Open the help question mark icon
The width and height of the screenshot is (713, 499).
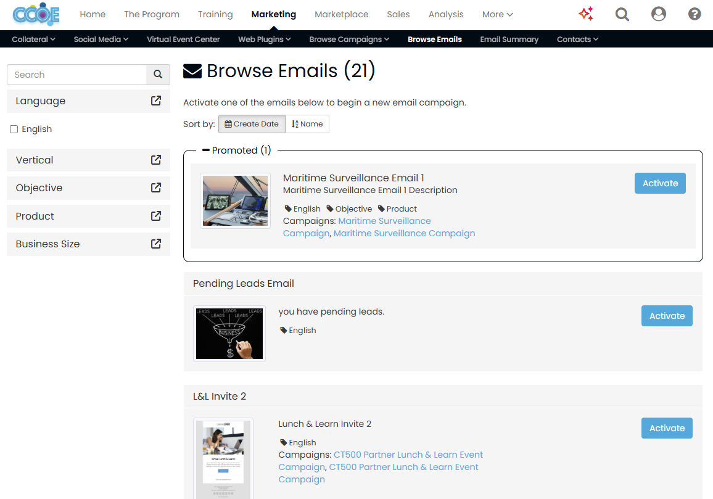click(694, 14)
